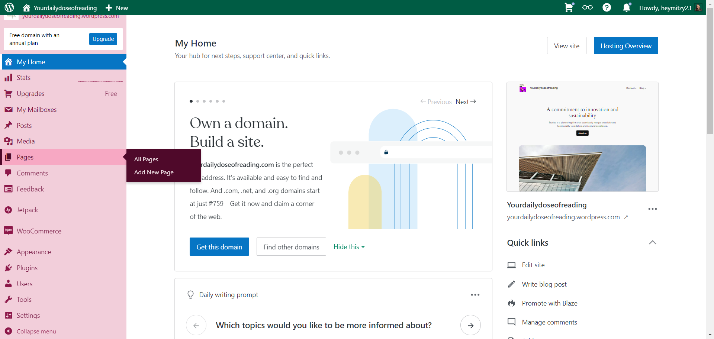Go to the Next card
Image resolution: width=714 pixels, height=339 pixels.
coord(466,101)
